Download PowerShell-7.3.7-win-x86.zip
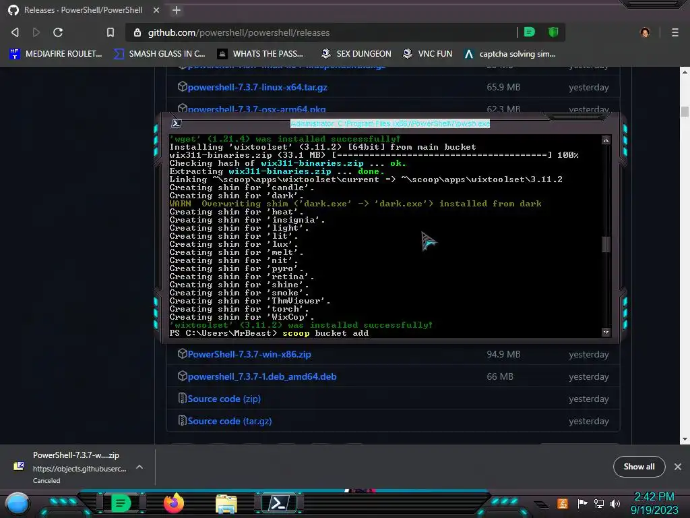The image size is (690, 518). pyautogui.click(x=249, y=354)
